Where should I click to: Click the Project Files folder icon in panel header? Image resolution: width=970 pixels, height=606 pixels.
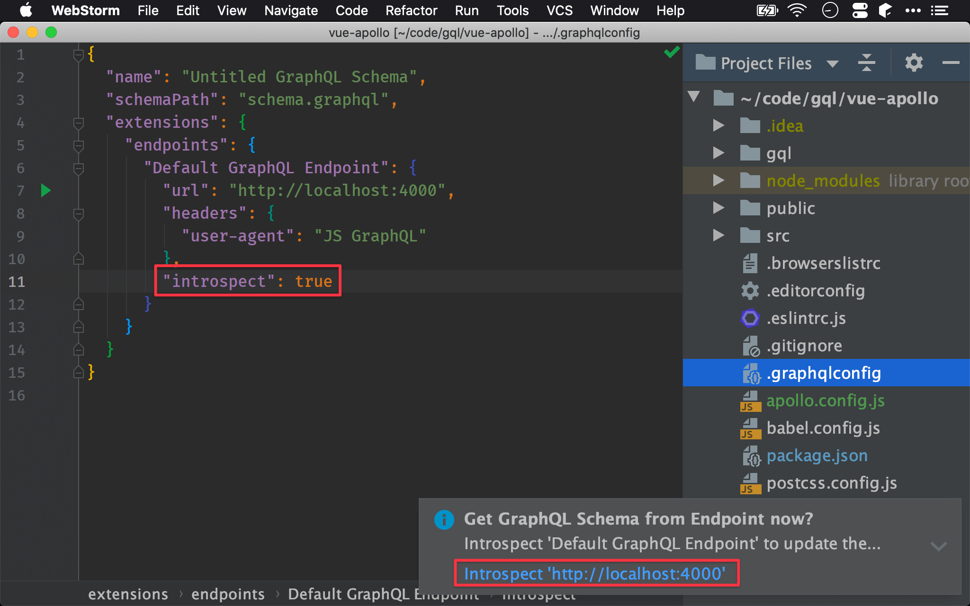[705, 62]
